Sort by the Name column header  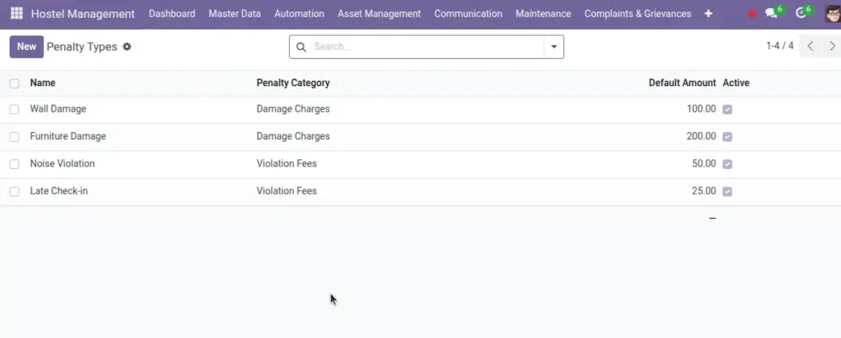point(43,83)
